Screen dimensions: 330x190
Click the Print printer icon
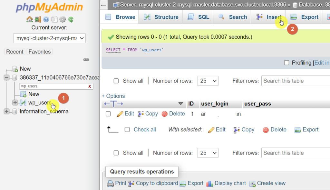tap(110, 184)
